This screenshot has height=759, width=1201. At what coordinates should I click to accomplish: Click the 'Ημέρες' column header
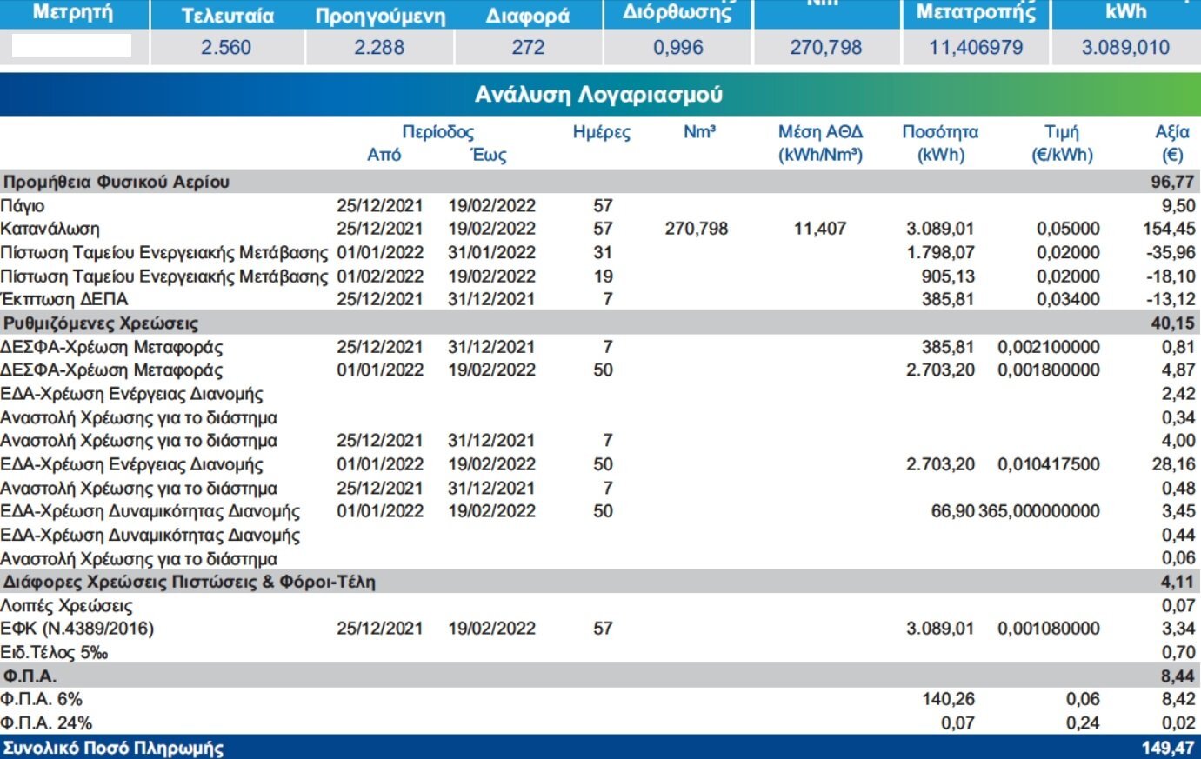click(x=602, y=132)
